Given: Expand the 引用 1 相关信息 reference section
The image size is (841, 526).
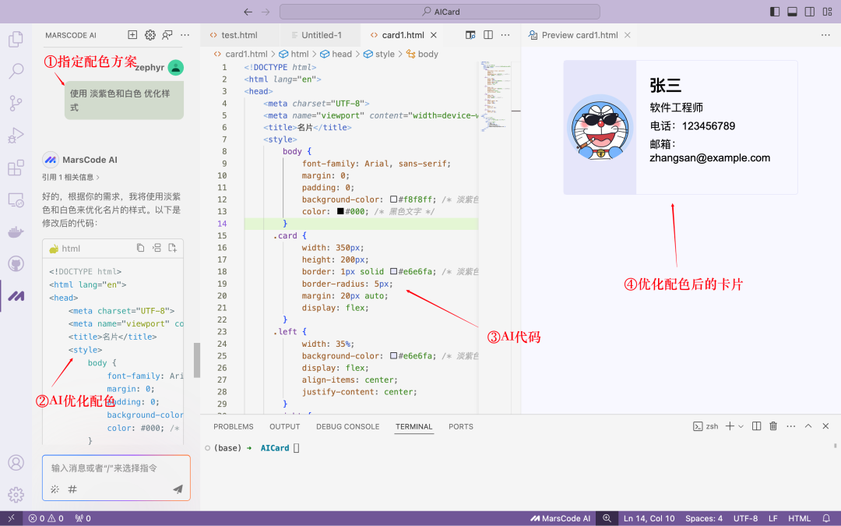Looking at the screenshot, I should [71, 177].
